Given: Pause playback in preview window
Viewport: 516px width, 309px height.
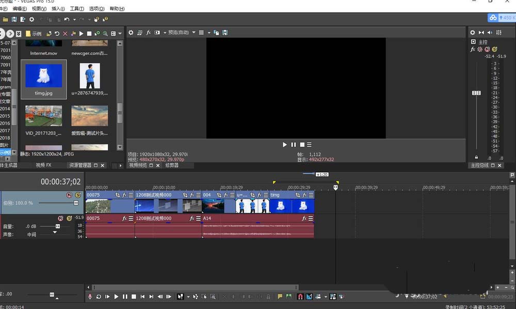Looking at the screenshot, I should (x=294, y=145).
